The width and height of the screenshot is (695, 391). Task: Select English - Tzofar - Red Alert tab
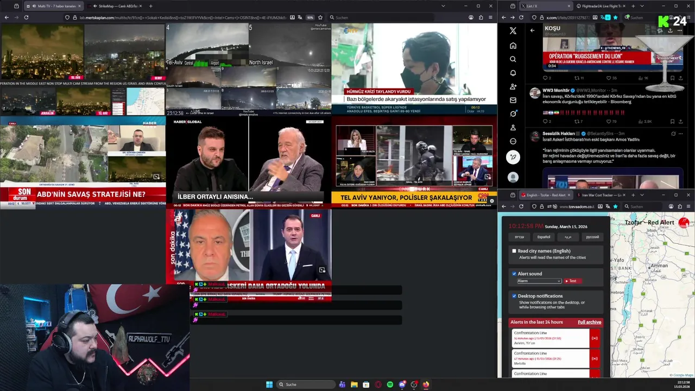point(545,195)
